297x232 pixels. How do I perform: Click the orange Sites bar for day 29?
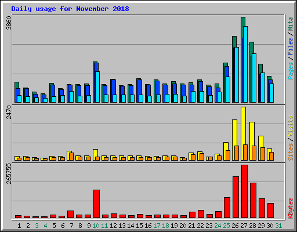[263, 154]
